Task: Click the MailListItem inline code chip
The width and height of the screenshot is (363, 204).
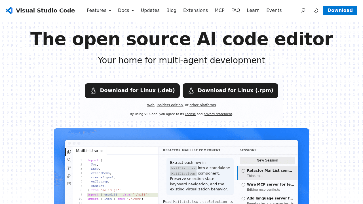Action: (x=183, y=174)
